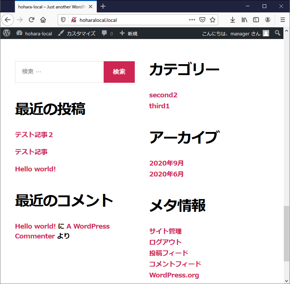
Task: Click the WordPress logo in admin bar
Action: pyautogui.click(x=7, y=33)
